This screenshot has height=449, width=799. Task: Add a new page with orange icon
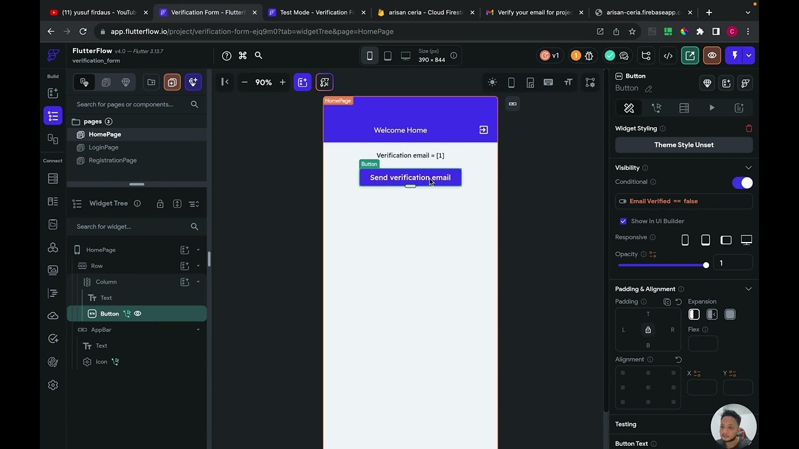[172, 82]
